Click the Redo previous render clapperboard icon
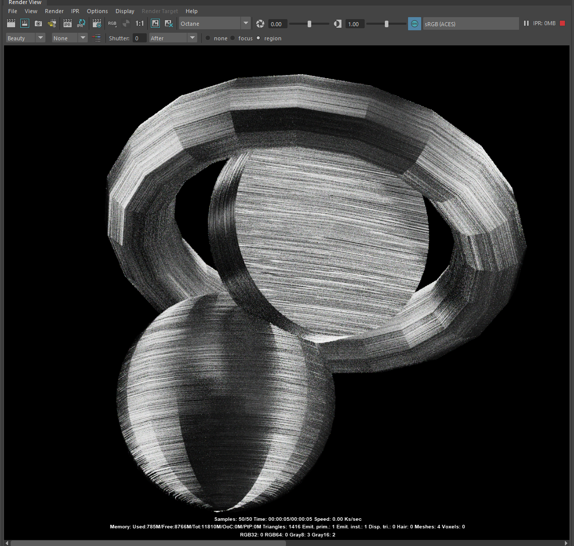 [11, 24]
